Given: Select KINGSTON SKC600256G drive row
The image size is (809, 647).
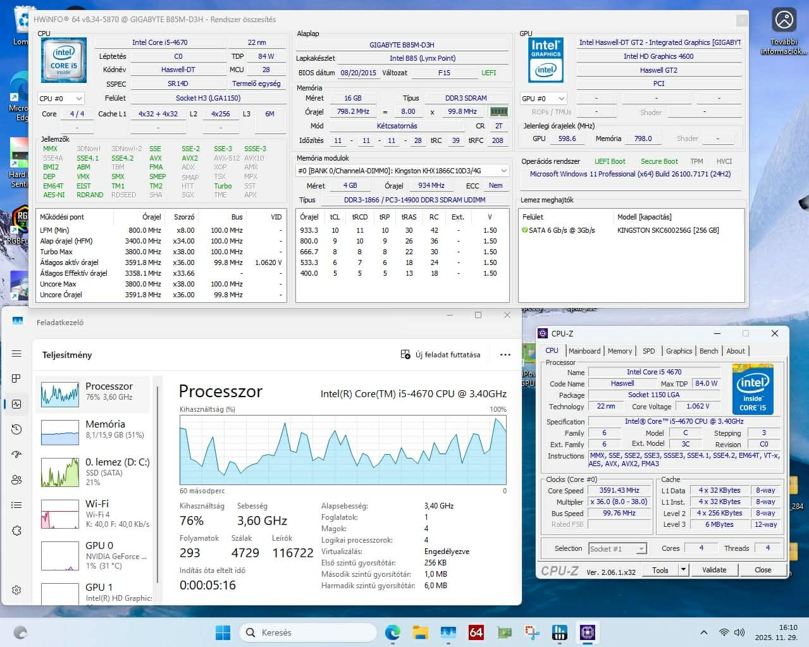Looking at the screenshot, I should click(x=631, y=230).
